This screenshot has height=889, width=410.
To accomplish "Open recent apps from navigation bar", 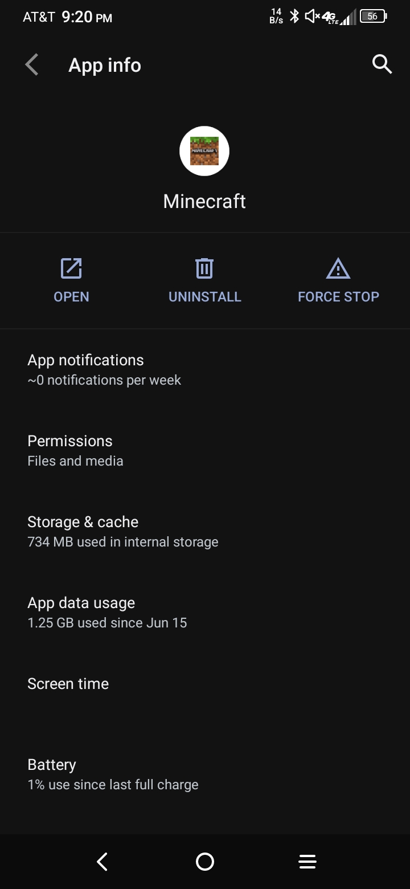I will [x=307, y=862].
